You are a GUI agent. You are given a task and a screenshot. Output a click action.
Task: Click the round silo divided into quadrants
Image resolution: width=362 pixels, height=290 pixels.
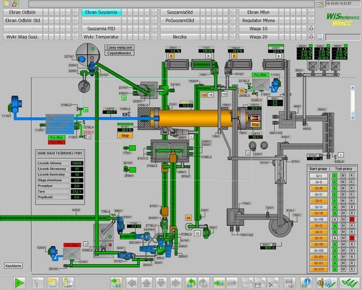pyautogui.click(x=88, y=55)
